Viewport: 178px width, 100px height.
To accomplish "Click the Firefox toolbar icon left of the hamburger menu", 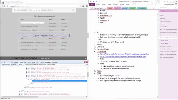I will 83,6.
